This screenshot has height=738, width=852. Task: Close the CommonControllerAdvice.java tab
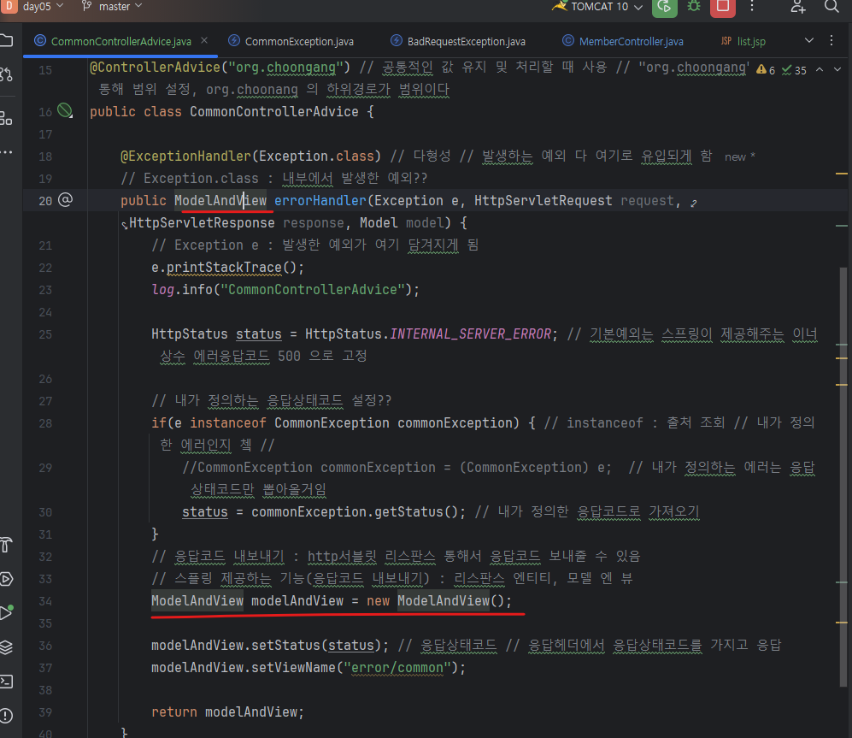pyautogui.click(x=204, y=41)
